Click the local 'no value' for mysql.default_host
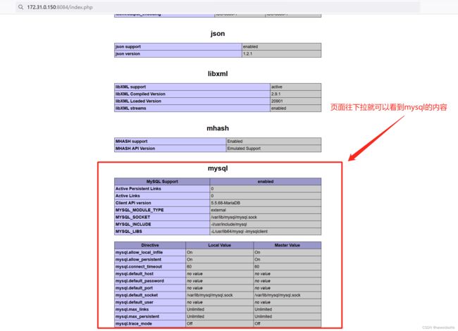Screen dimensions: 458x331 click(x=220, y=274)
